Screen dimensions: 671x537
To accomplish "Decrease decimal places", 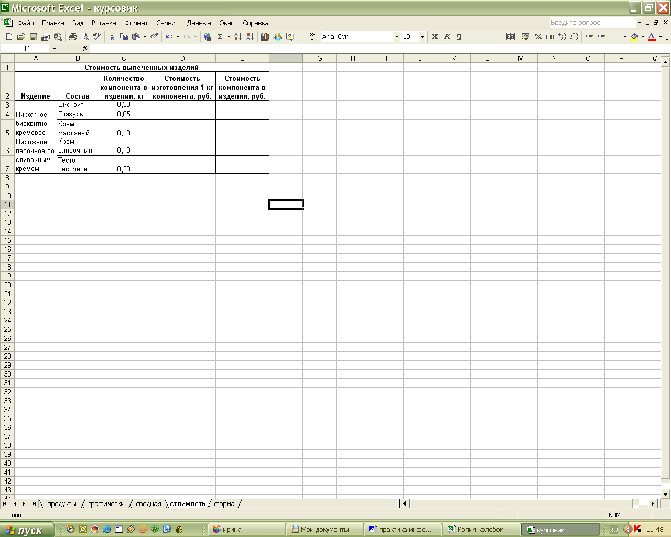I will [574, 37].
